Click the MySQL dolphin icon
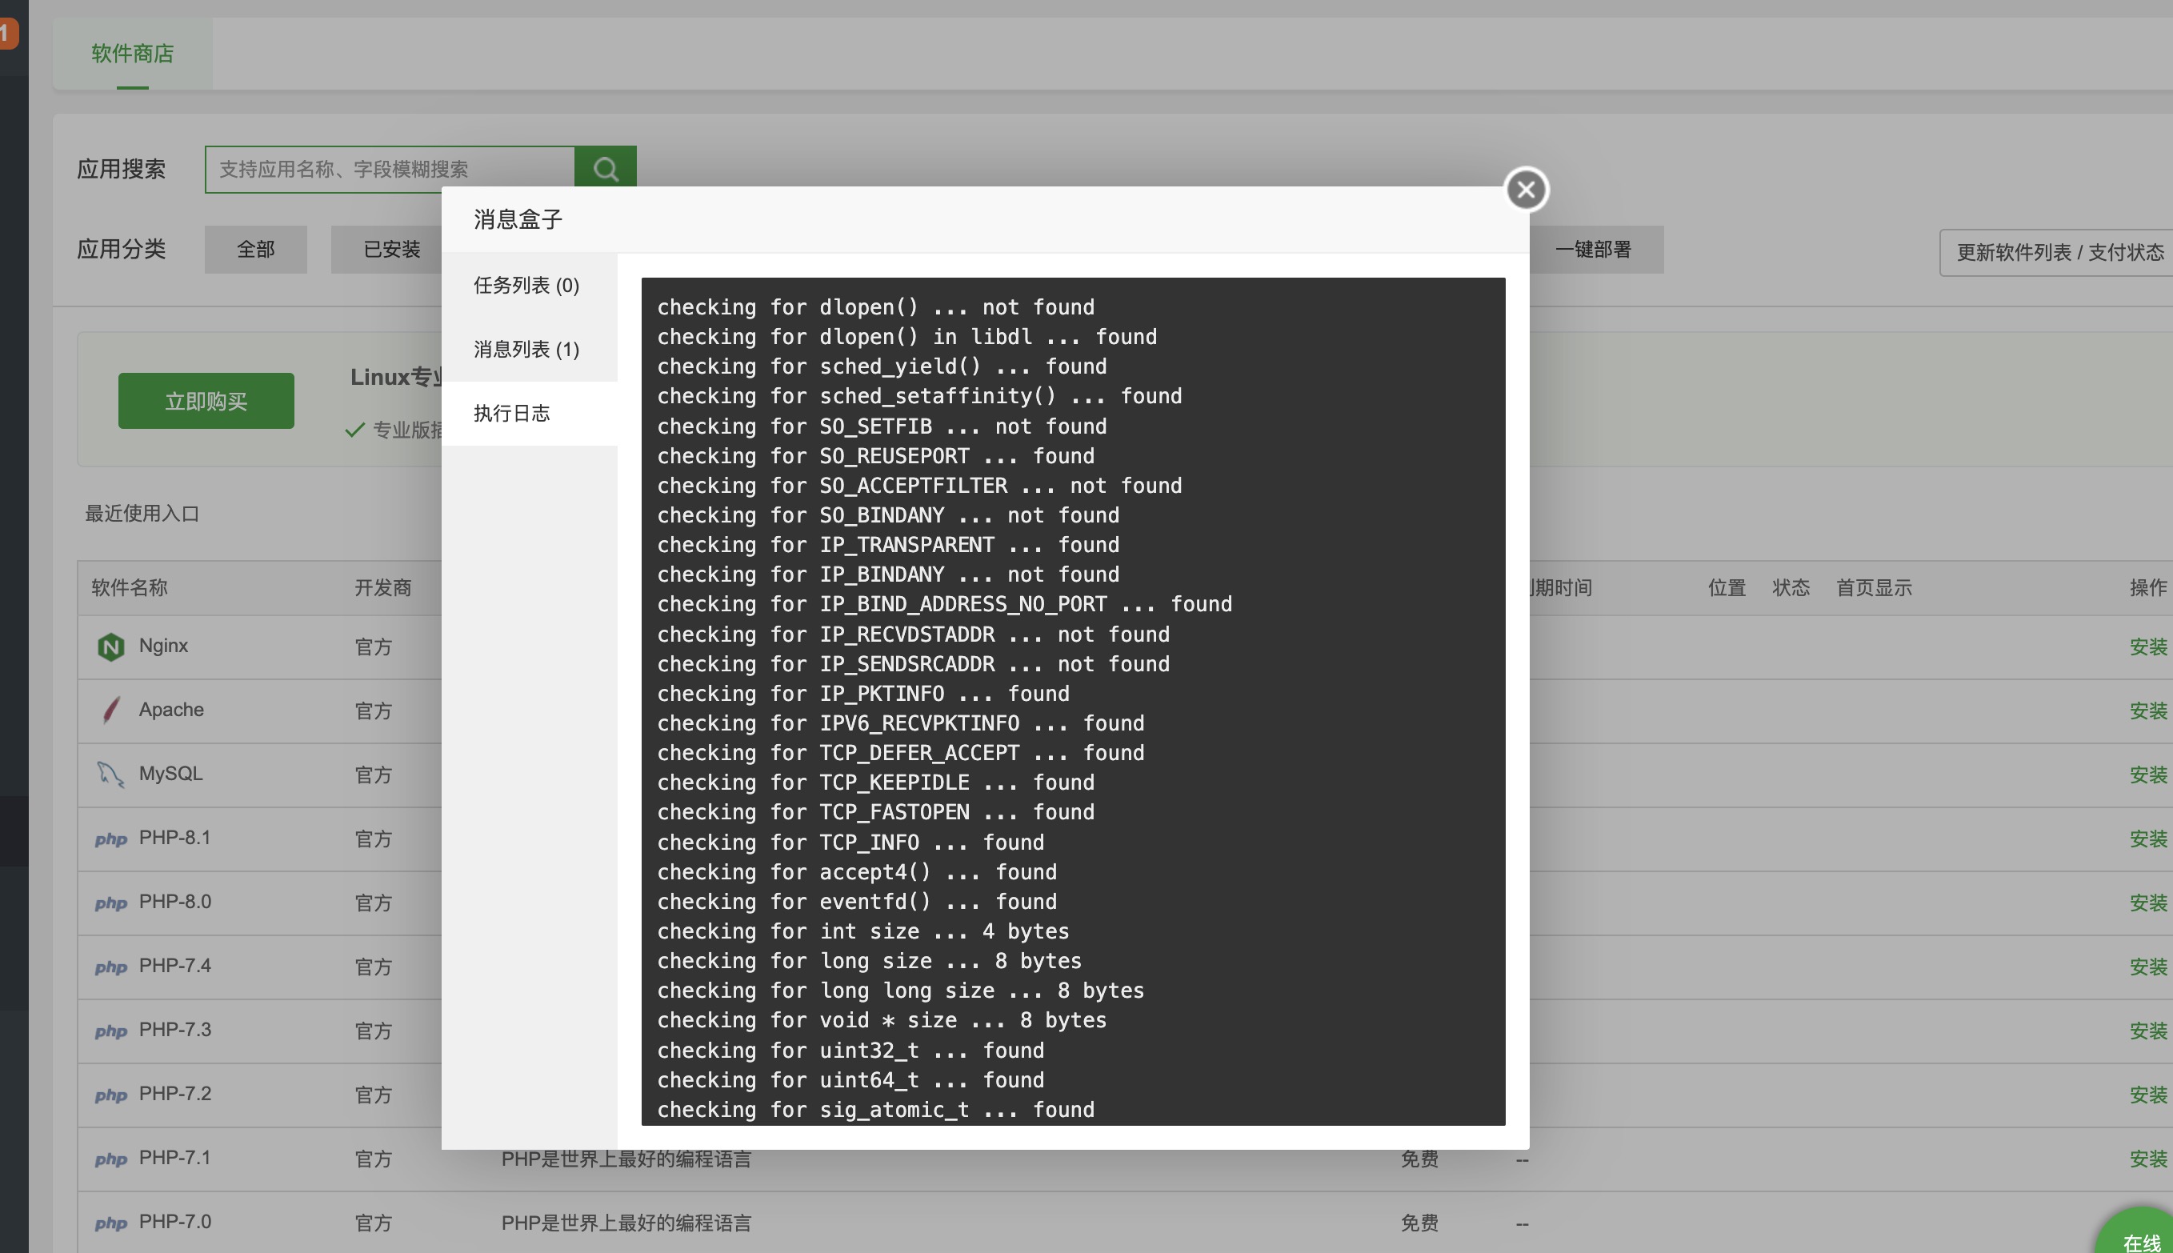Image resolution: width=2173 pixels, height=1253 pixels. tap(110, 775)
